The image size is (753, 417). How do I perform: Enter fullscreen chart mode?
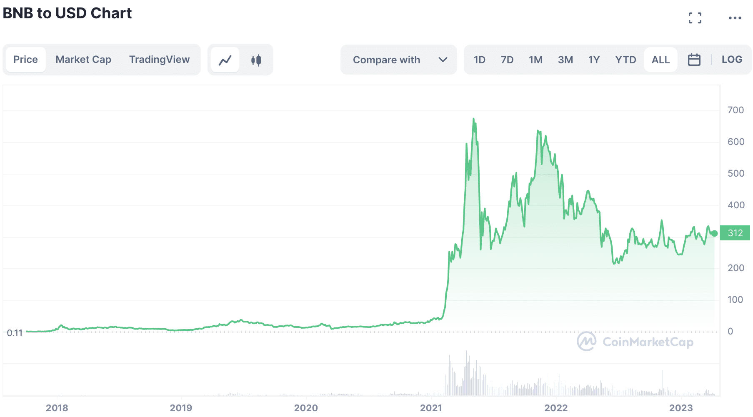tap(695, 18)
